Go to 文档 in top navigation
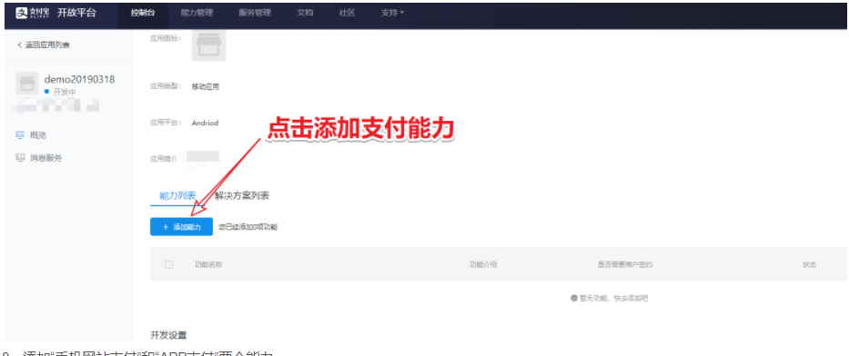This screenshot has width=849, height=356. (x=306, y=13)
